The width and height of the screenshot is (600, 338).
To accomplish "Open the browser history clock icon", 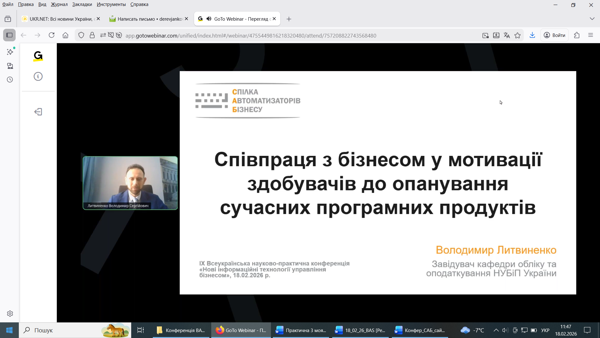I will point(10,79).
